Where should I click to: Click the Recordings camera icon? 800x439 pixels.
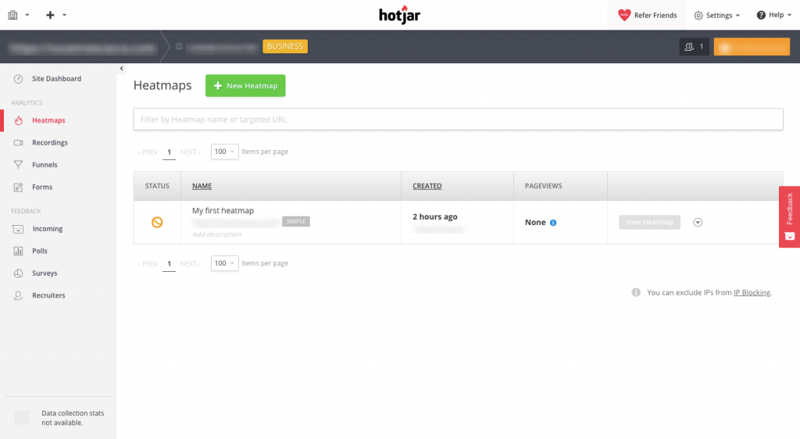point(19,143)
